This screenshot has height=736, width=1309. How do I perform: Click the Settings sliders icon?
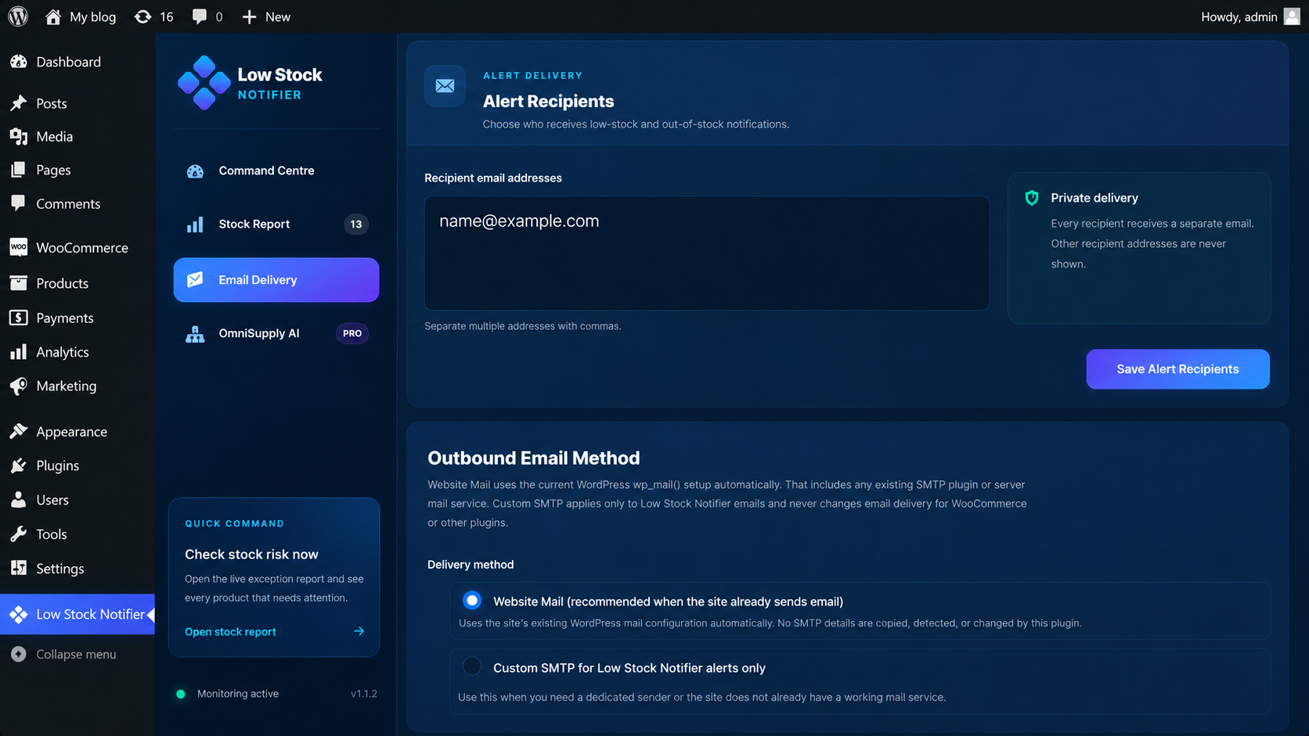[x=19, y=569]
